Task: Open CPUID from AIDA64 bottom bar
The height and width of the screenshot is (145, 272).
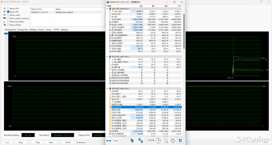Action: (x=68, y=142)
